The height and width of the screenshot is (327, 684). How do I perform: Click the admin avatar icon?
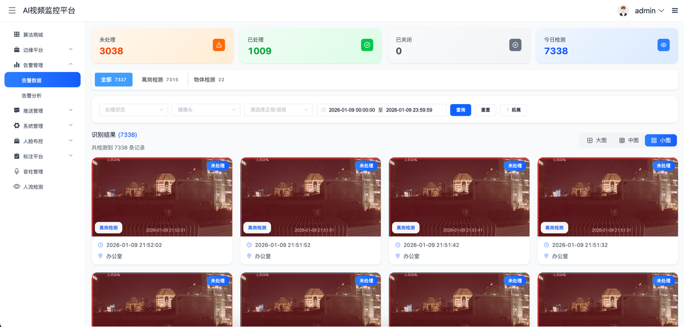pos(623,11)
